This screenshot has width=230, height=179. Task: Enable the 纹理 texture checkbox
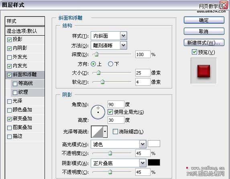(x=15, y=93)
